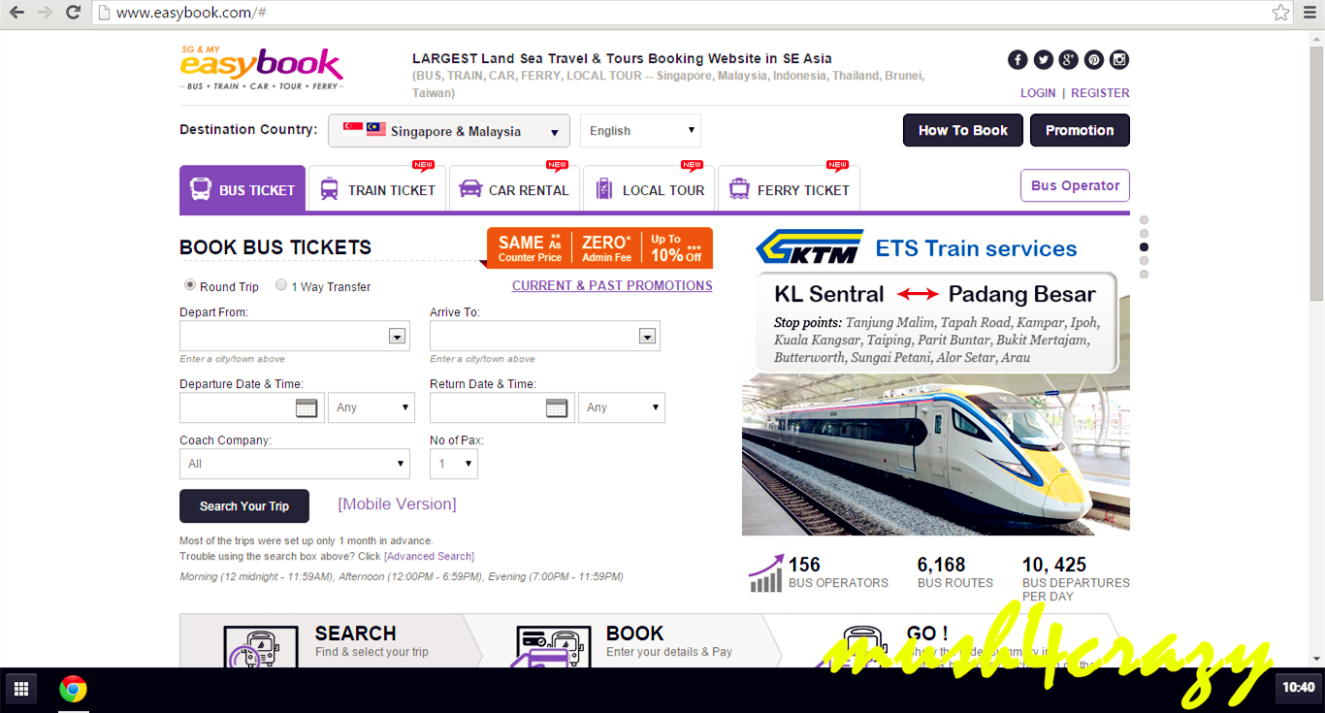Expand the Coach Company dropdown
This screenshot has height=713, width=1325.
click(295, 464)
